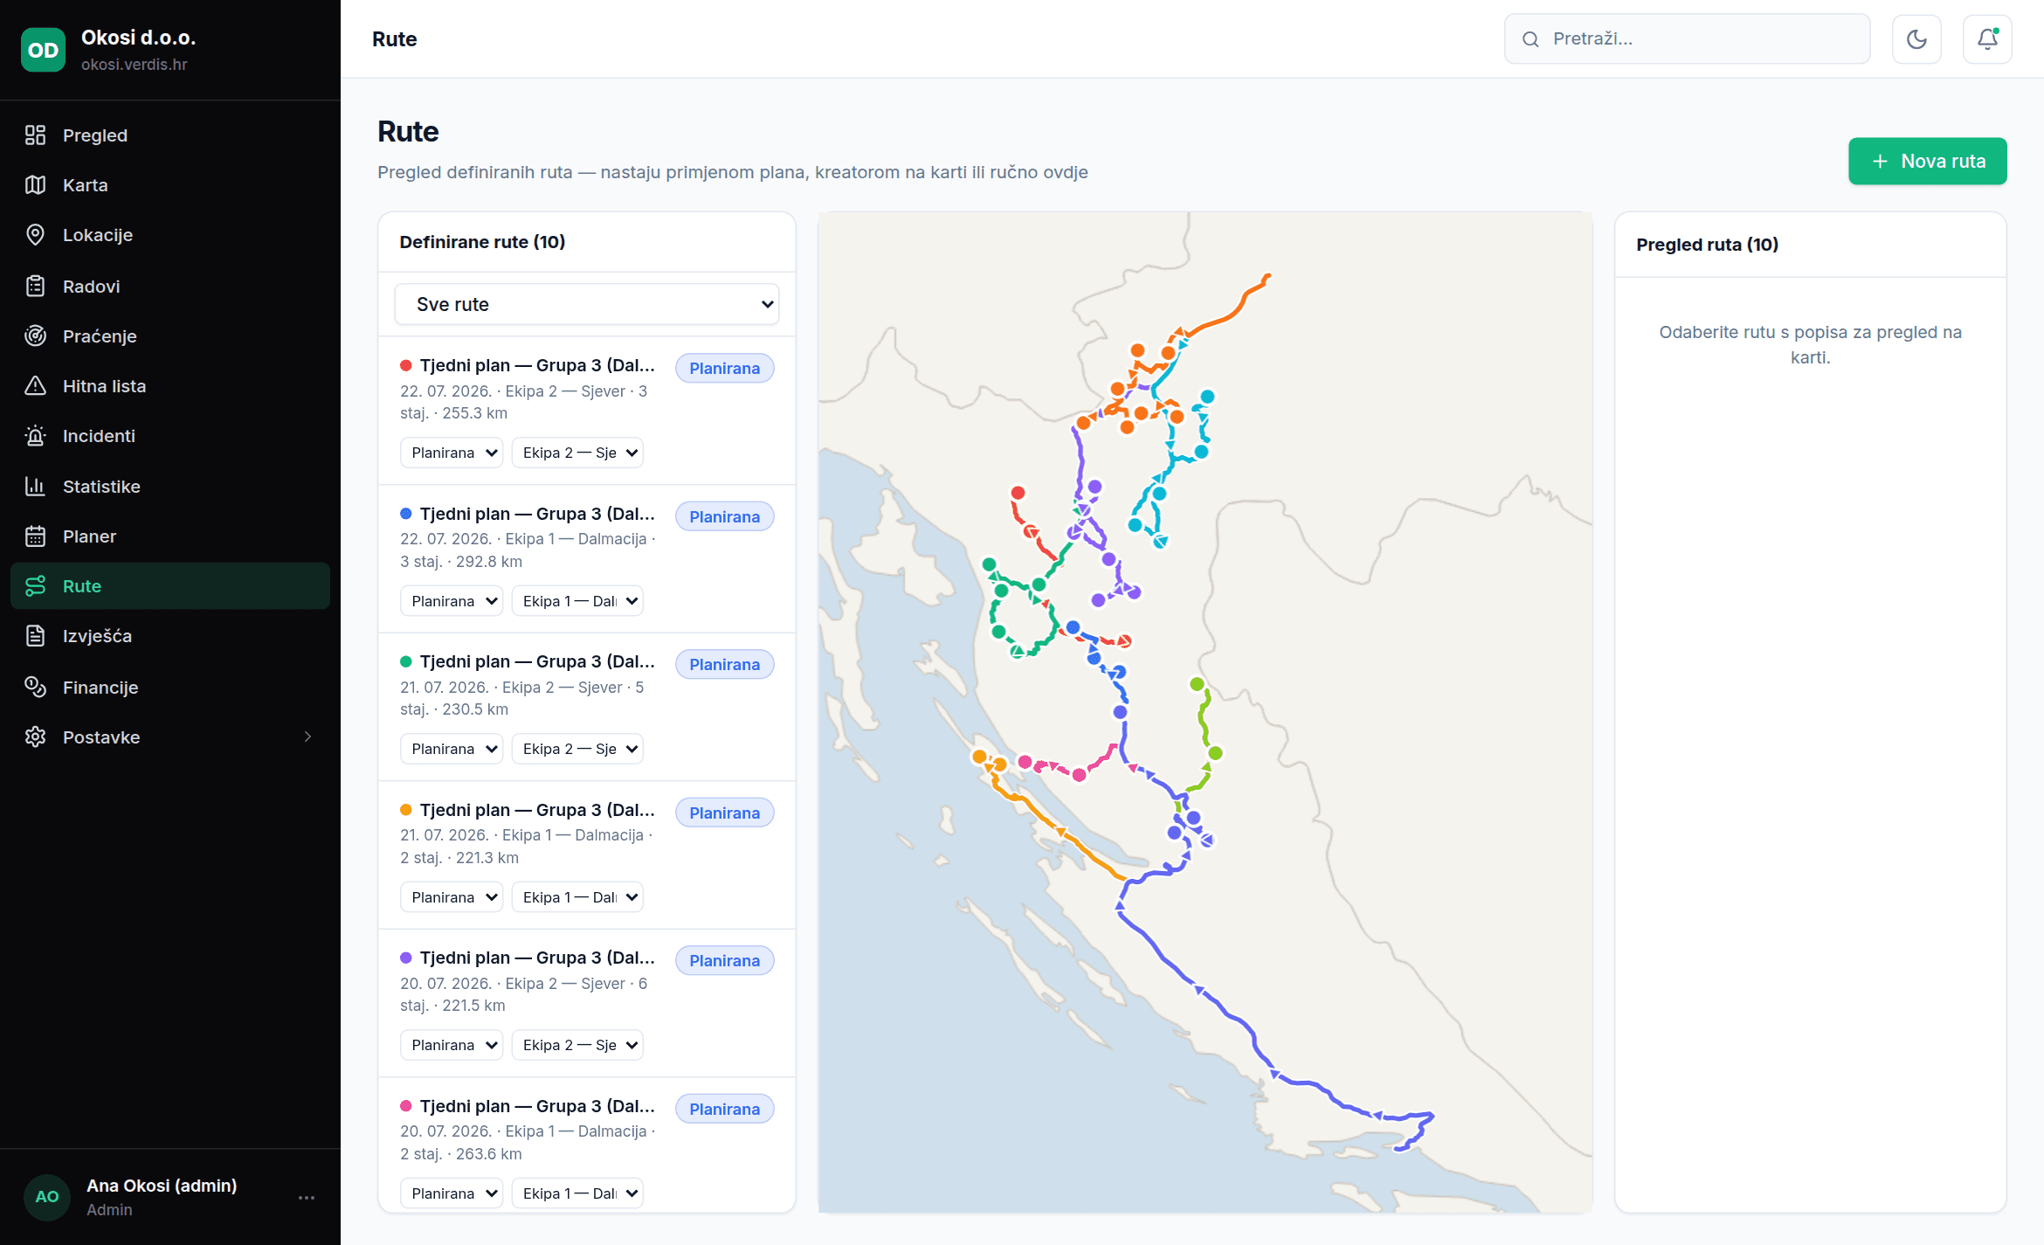Open status dropdown for 292.8 km route
2044x1245 pixels.
pyautogui.click(x=452, y=601)
